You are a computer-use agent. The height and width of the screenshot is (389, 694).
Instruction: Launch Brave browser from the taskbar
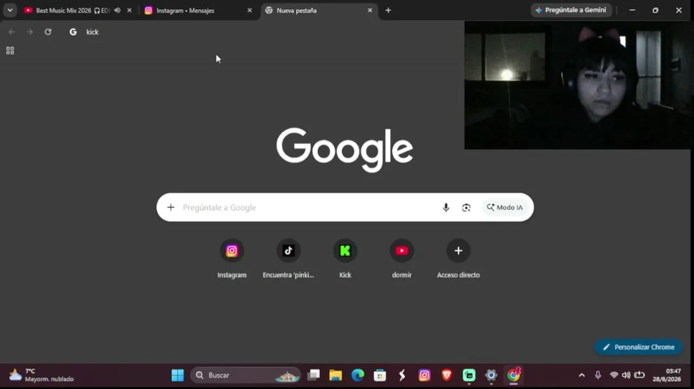click(446, 375)
